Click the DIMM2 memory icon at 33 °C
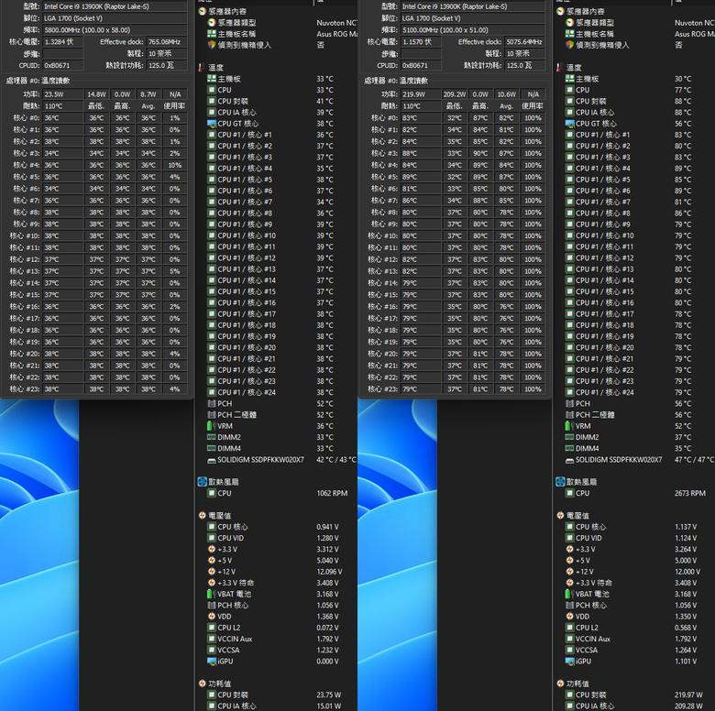715x711 pixels. [212, 437]
